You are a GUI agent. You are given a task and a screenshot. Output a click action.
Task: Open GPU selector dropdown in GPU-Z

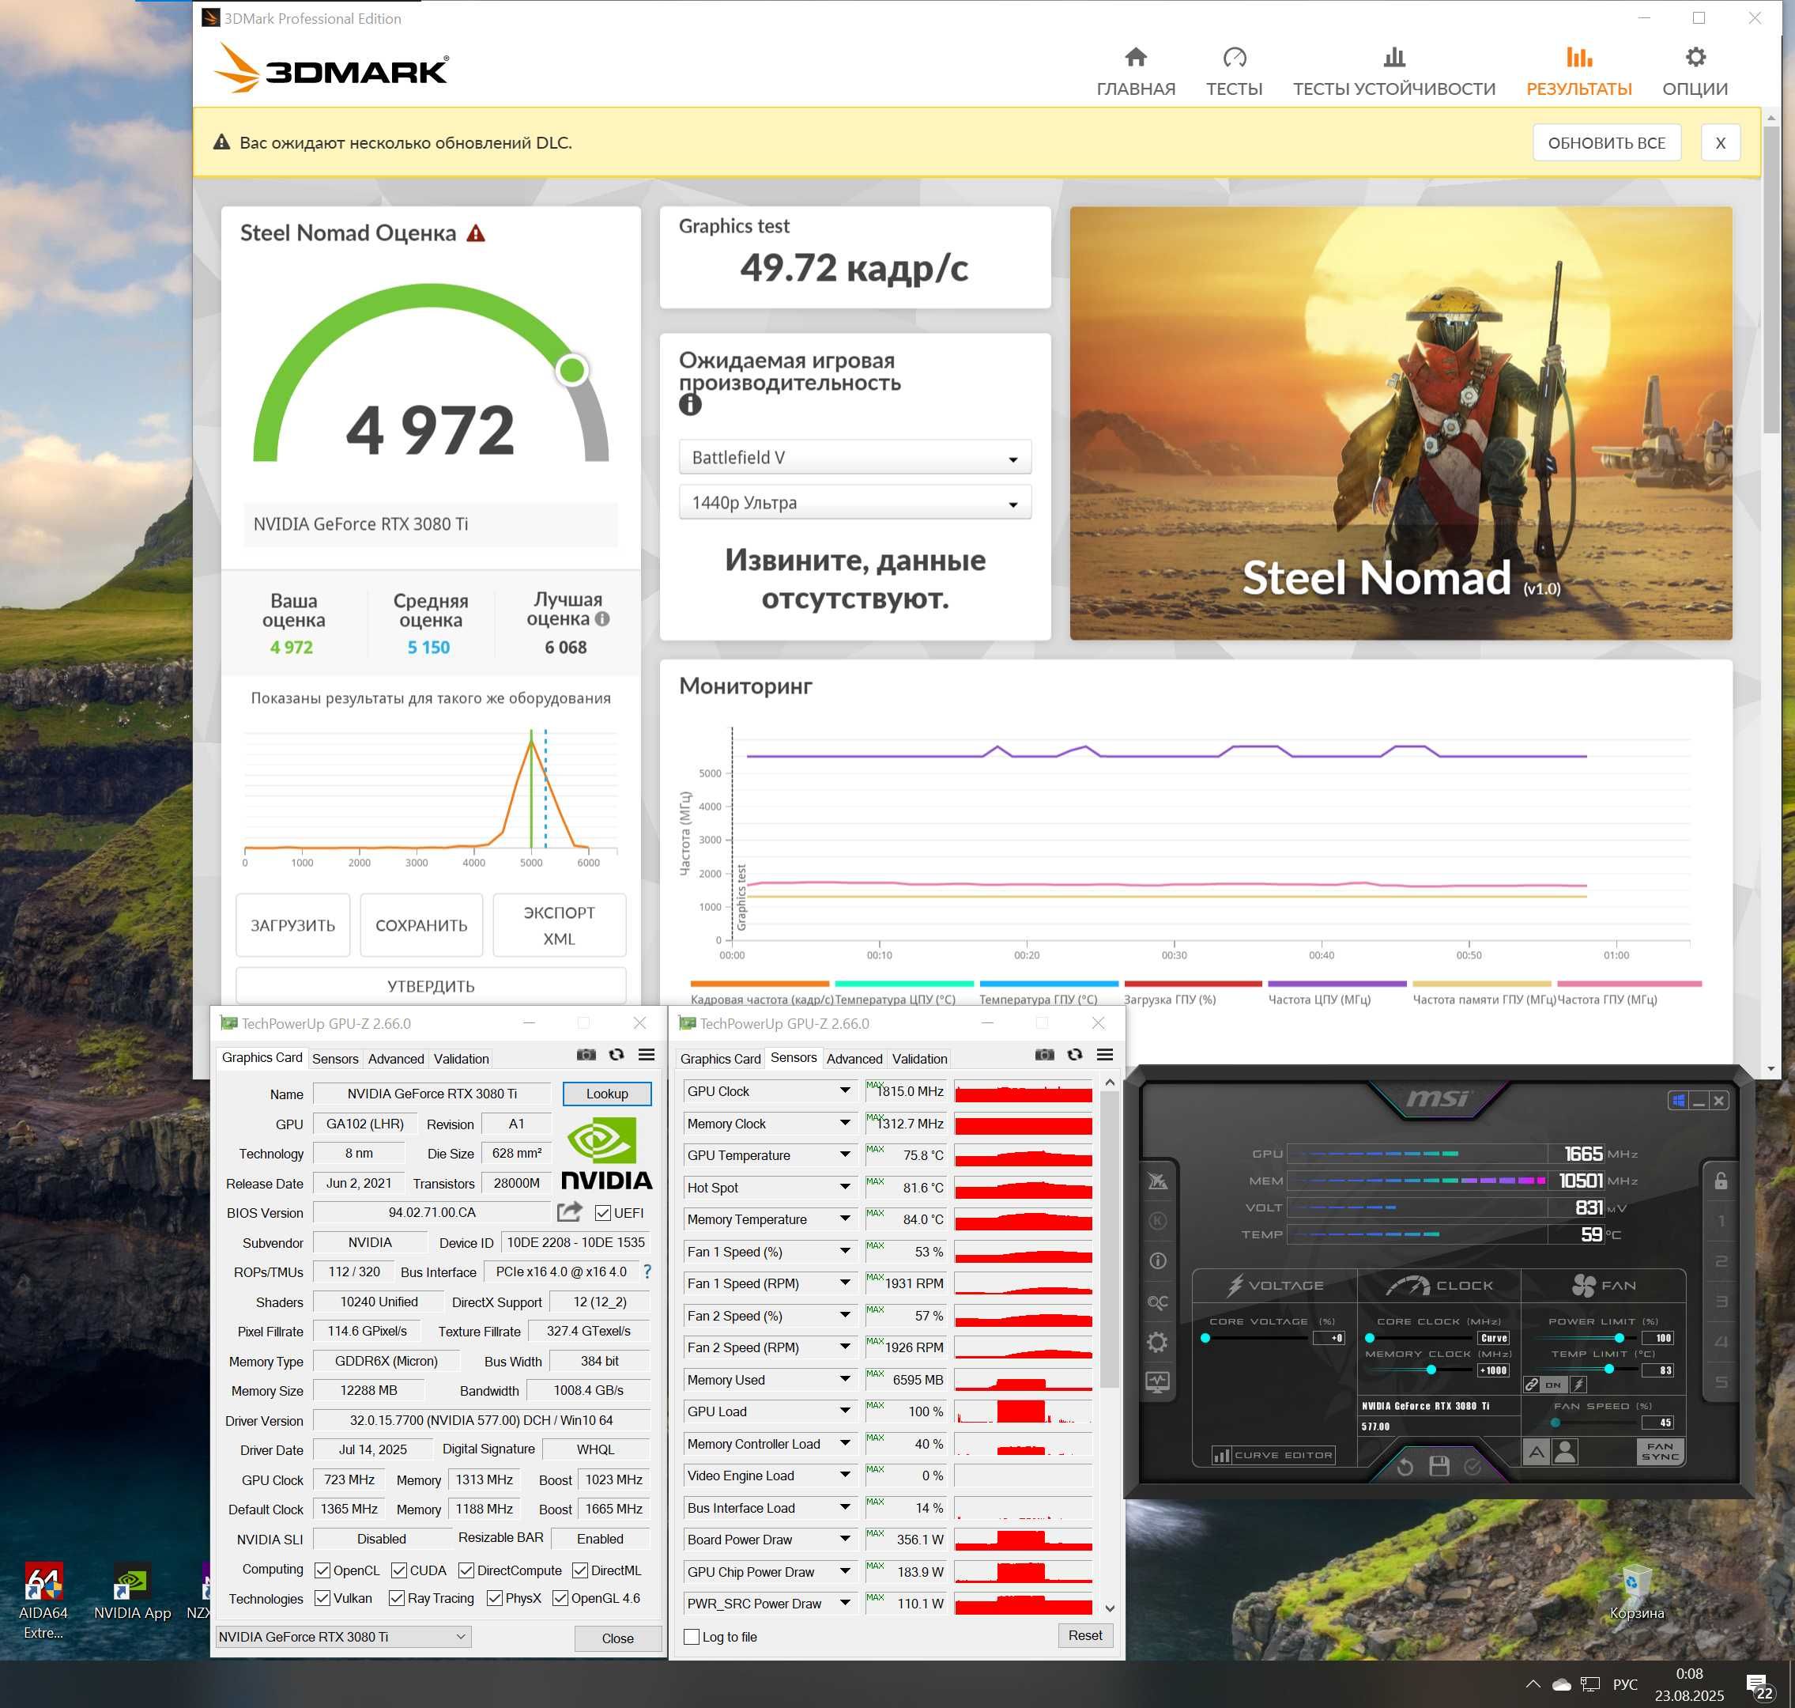click(343, 1637)
